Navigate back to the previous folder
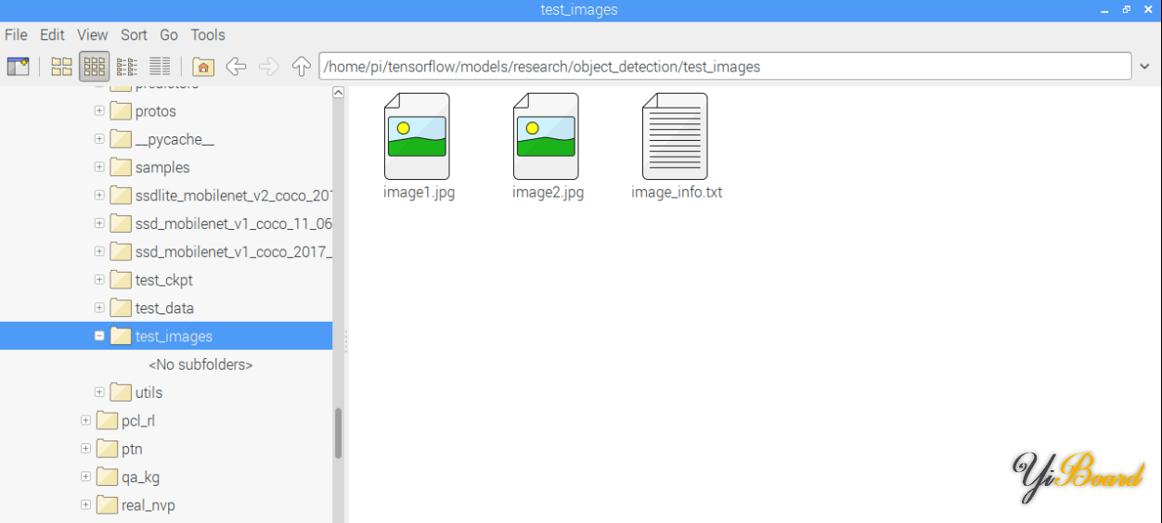Viewport: 1162px width, 523px height. point(236,67)
